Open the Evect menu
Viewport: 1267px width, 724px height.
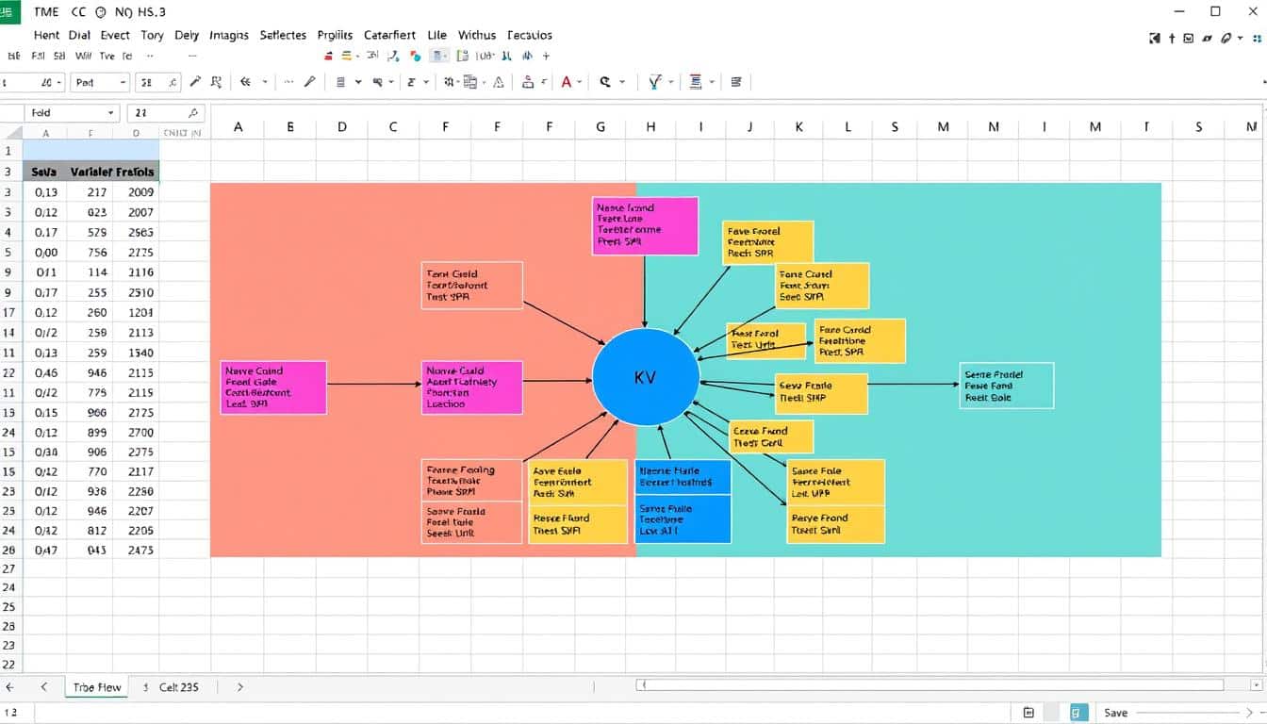[115, 35]
